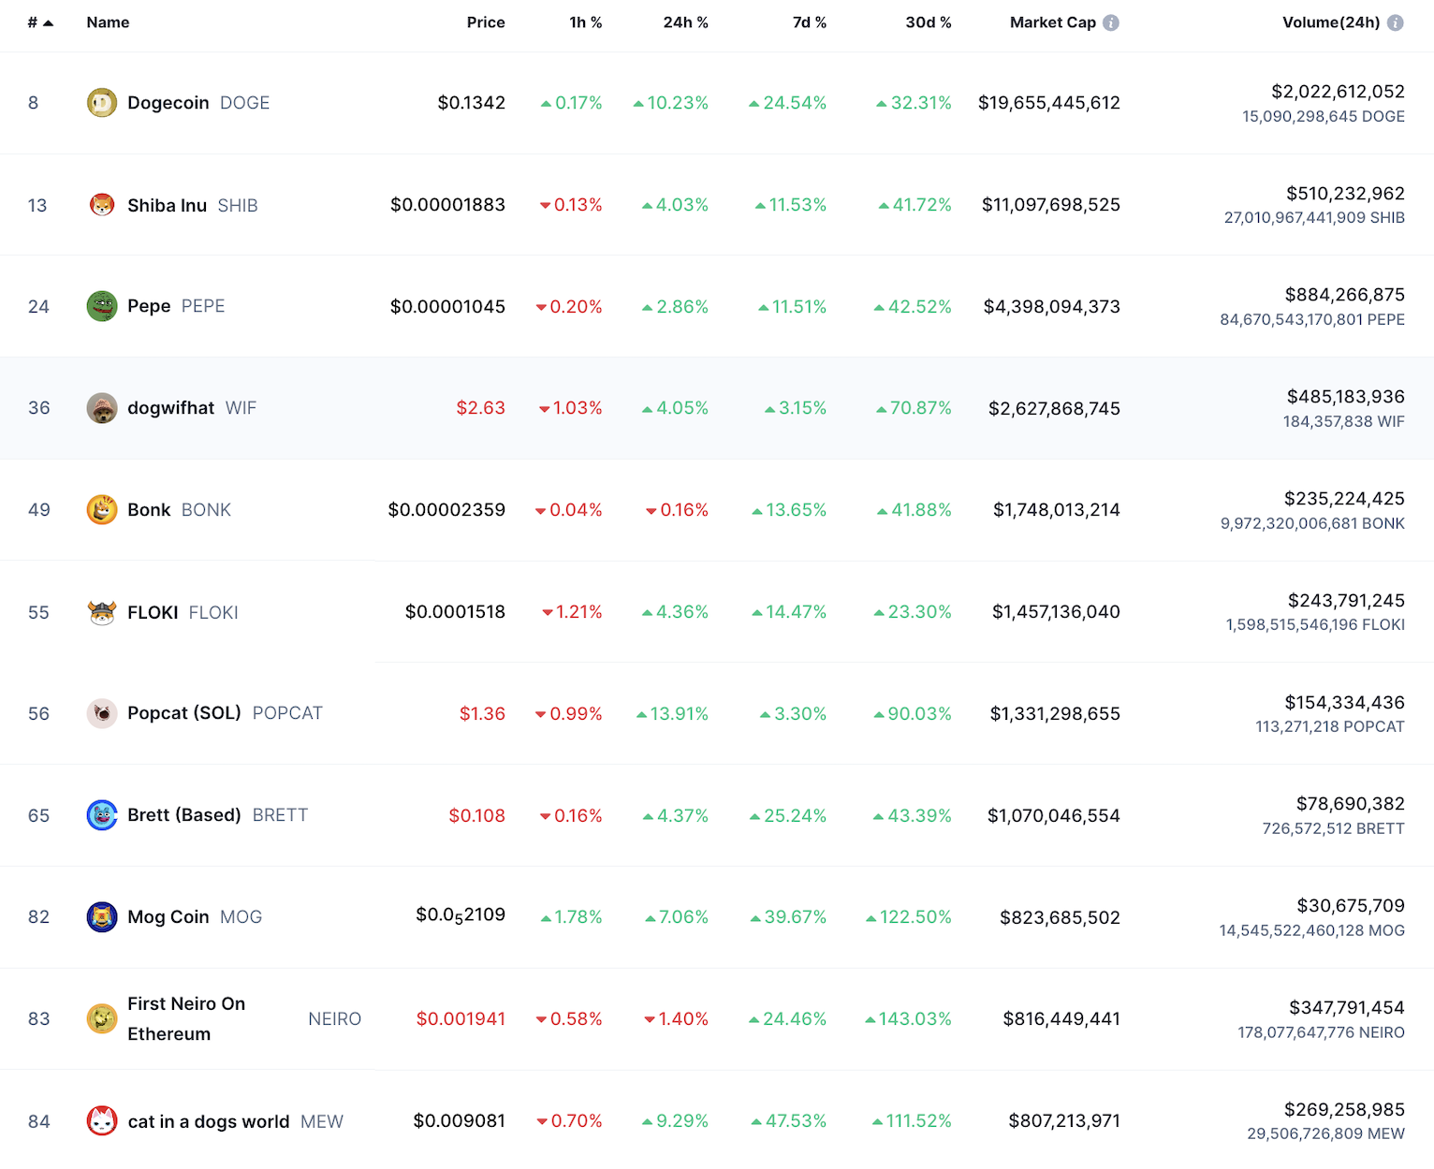Click the Dogecoin coin logo
Image resolution: width=1434 pixels, height=1169 pixels.
coord(102,103)
